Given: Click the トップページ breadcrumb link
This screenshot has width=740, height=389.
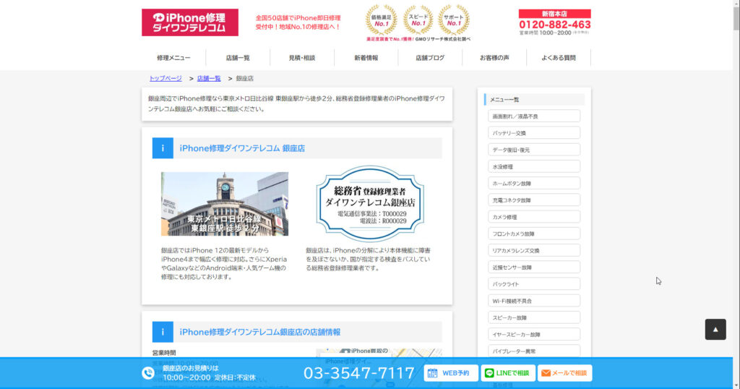Looking at the screenshot, I should 165,78.
